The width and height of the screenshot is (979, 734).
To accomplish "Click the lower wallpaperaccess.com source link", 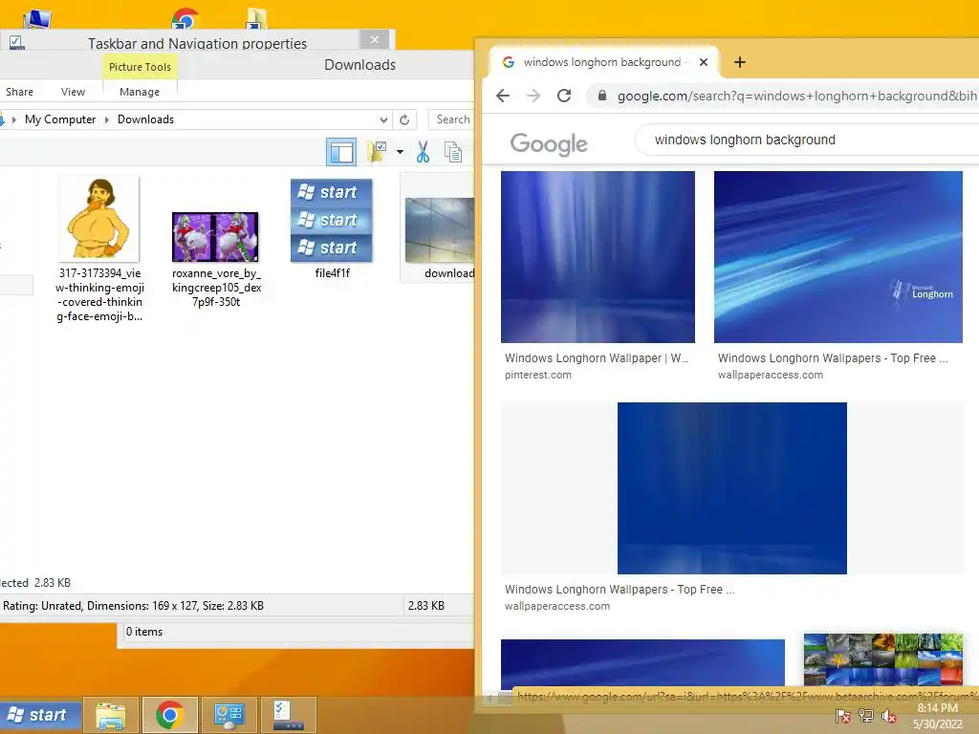I will 557,606.
